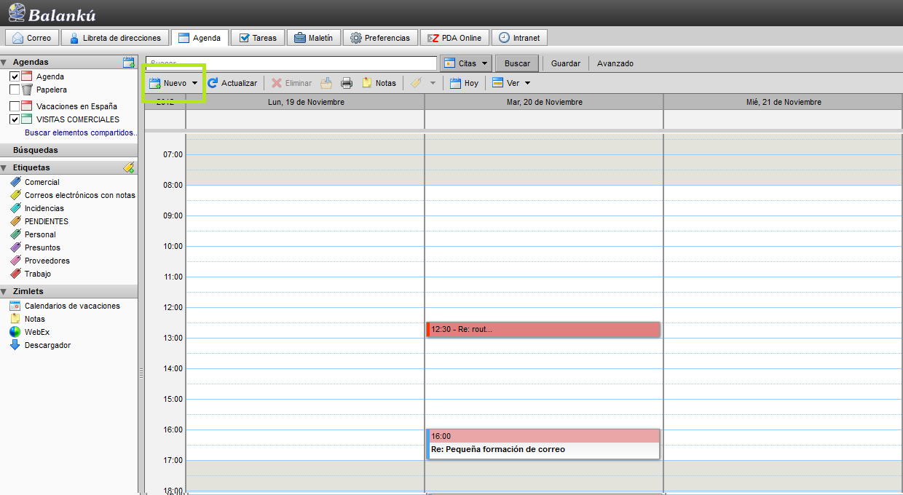Open the tag dropdown arrow
903x495 pixels.
coord(433,83)
